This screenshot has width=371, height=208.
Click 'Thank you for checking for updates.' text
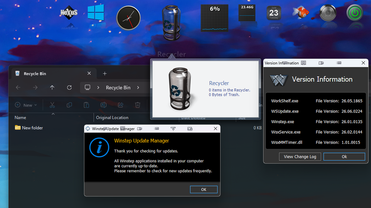146,151
